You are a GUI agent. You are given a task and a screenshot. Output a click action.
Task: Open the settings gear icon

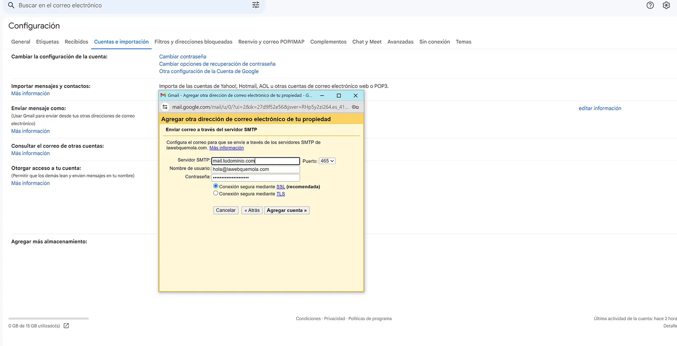666,5
